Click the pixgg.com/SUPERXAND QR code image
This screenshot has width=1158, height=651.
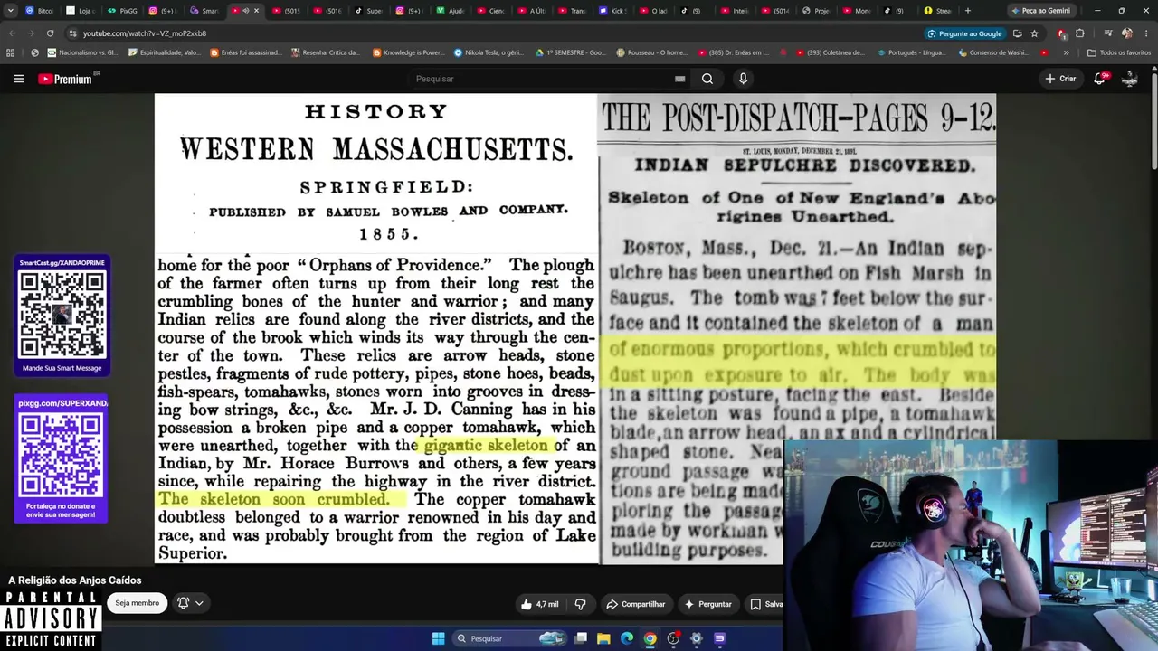62,454
